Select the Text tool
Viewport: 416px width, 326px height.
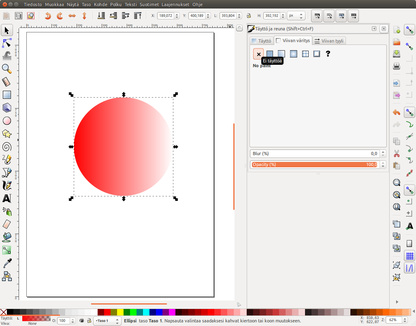7,198
